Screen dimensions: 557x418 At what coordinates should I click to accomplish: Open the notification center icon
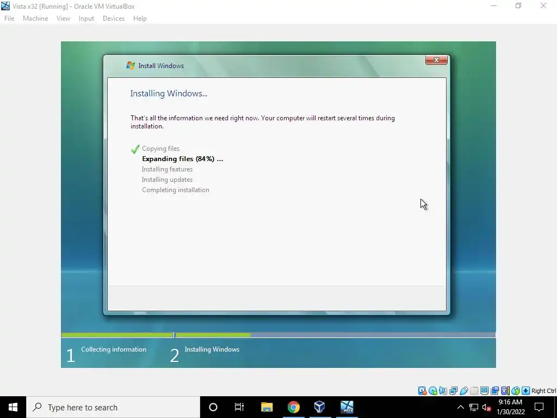[x=539, y=407]
